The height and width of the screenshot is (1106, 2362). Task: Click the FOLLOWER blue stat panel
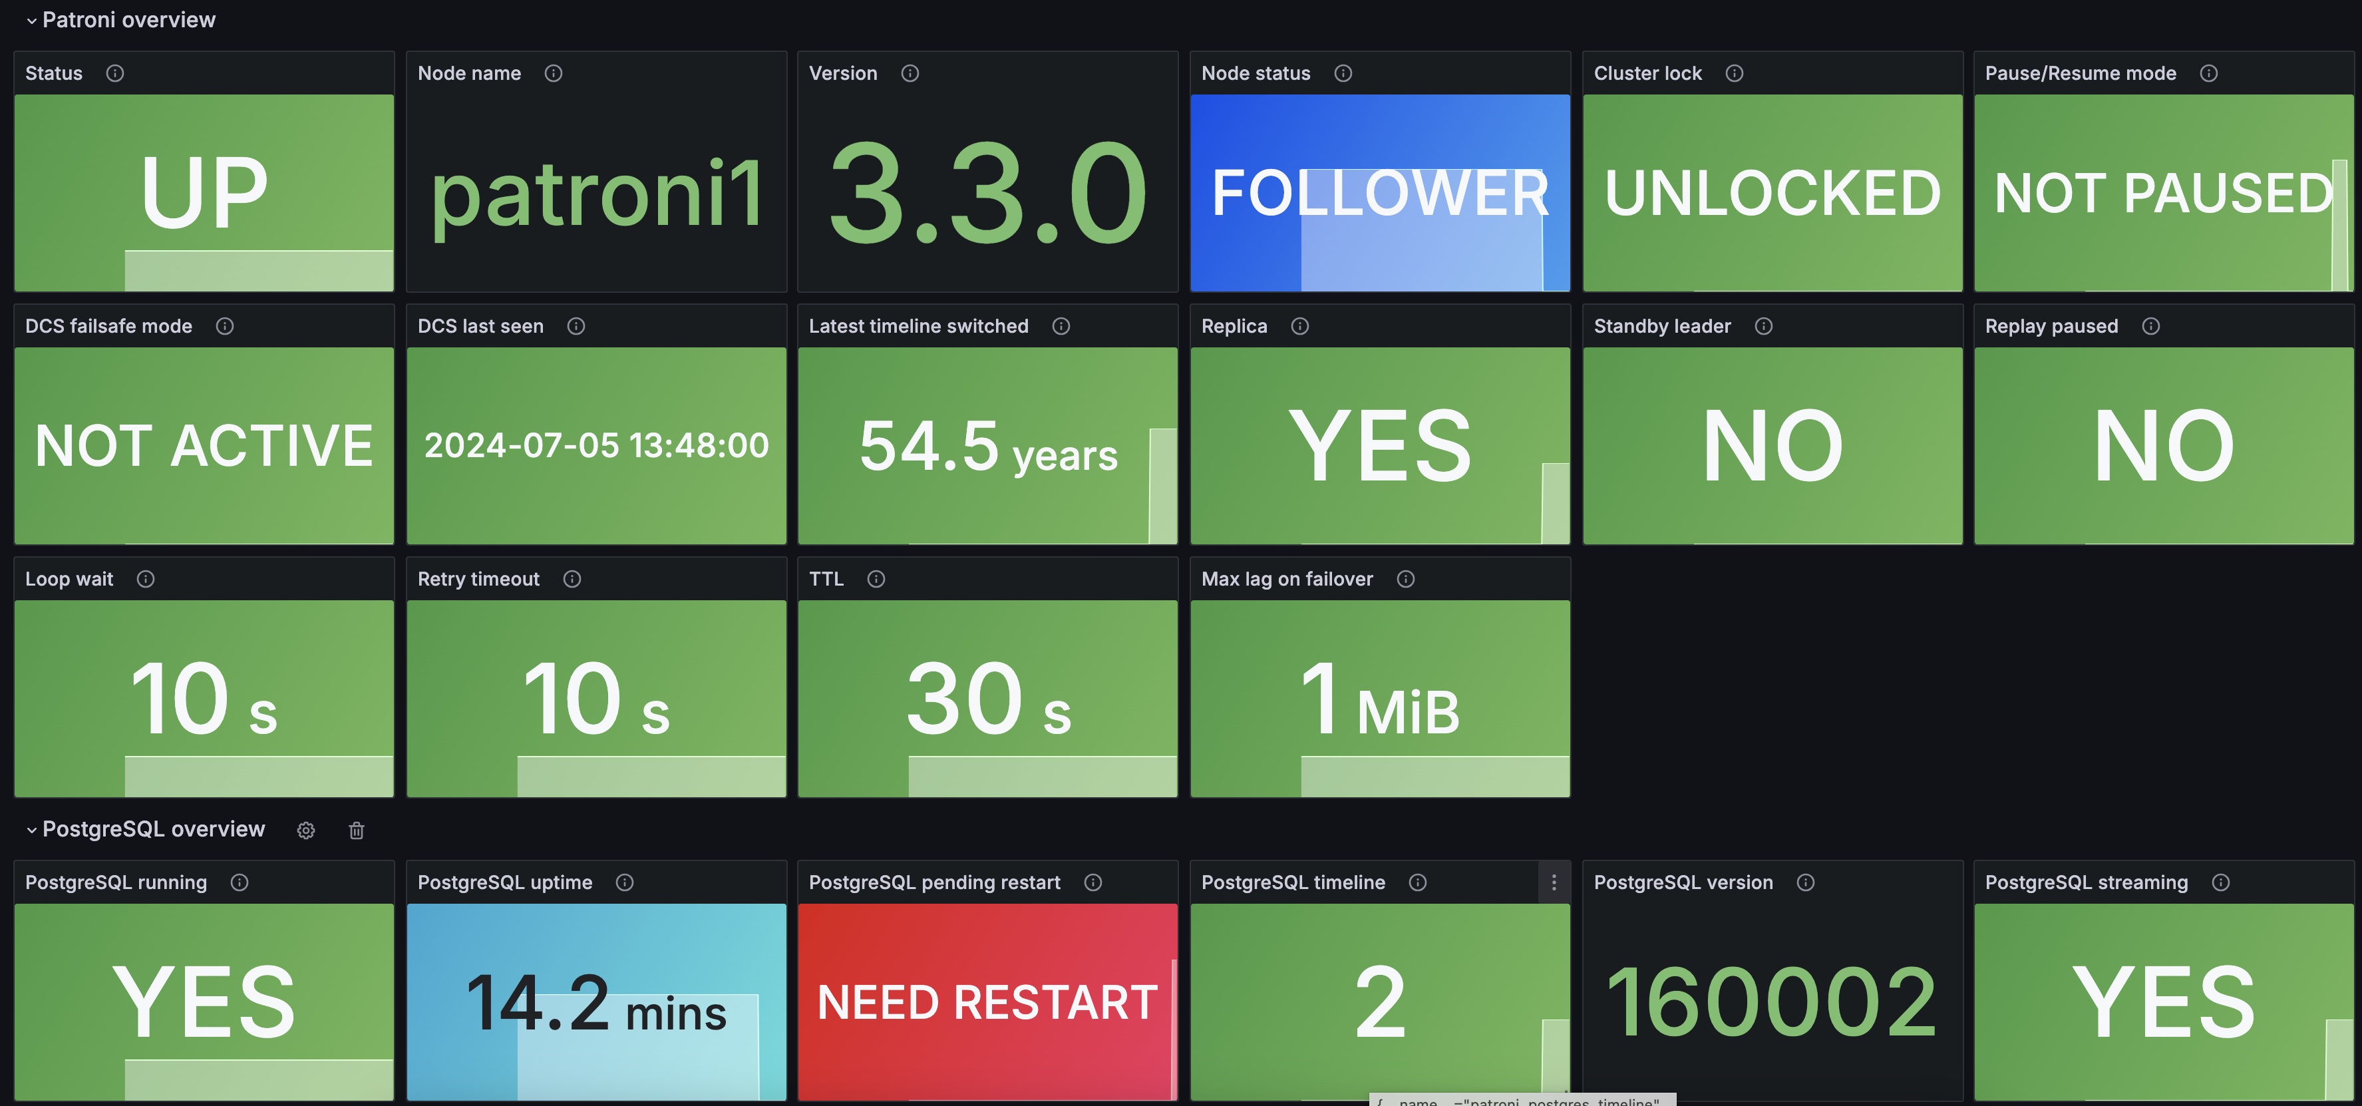coord(1379,192)
